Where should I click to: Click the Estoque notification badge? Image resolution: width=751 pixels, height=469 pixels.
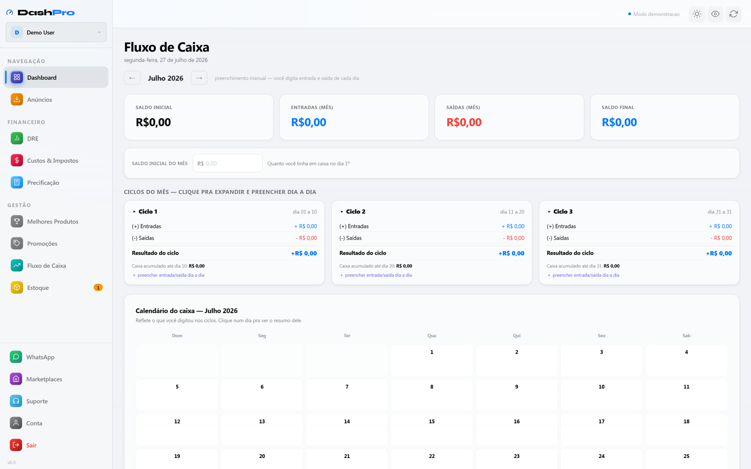98,287
